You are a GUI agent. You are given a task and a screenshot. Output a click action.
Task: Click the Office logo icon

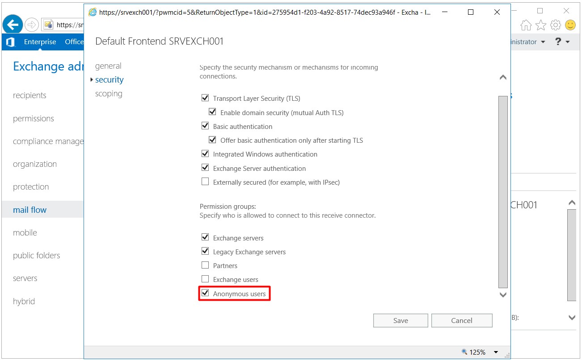[10, 42]
